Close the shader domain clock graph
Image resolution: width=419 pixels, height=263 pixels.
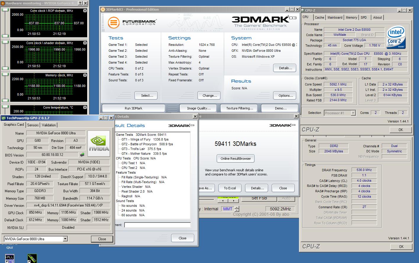(85, 43)
